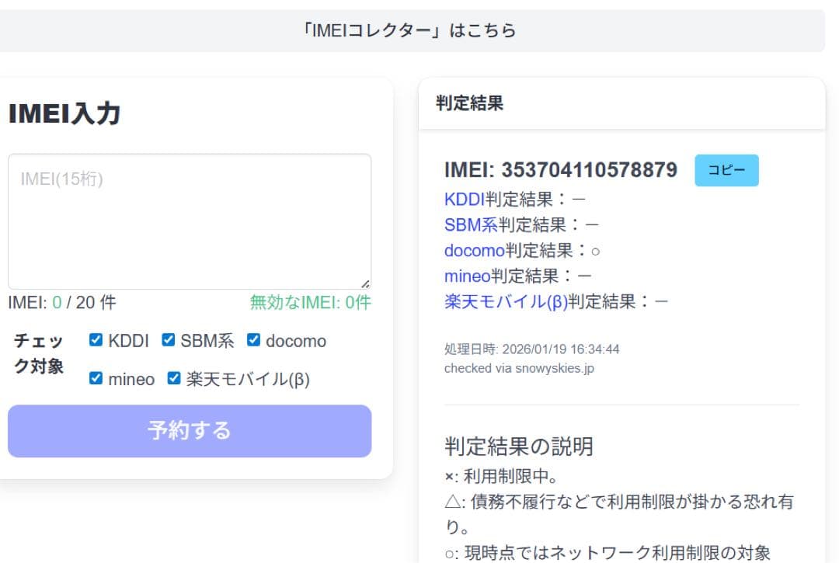Open the「IMEIコレクター」はこちら banner link

[409, 31]
